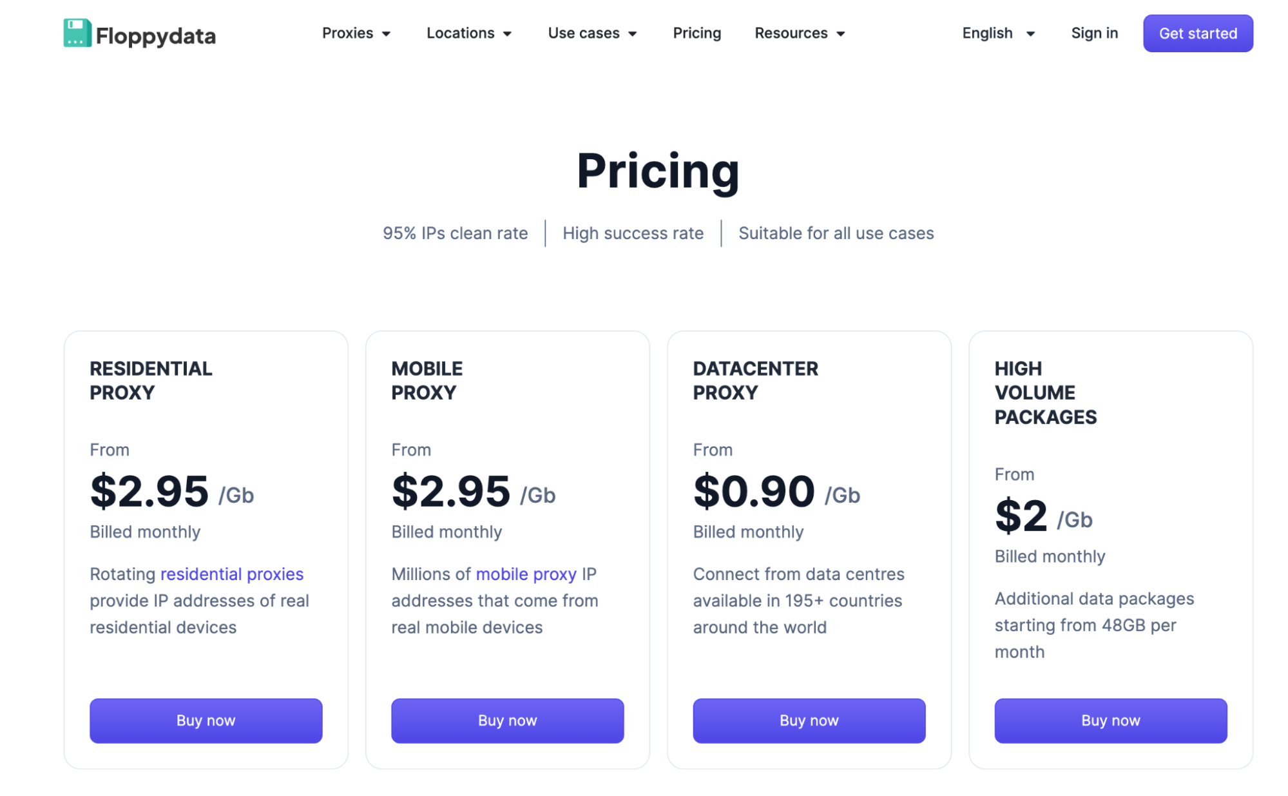Open the Resources navigation menu
Viewport: 1288px width, 796px height.
(x=799, y=33)
